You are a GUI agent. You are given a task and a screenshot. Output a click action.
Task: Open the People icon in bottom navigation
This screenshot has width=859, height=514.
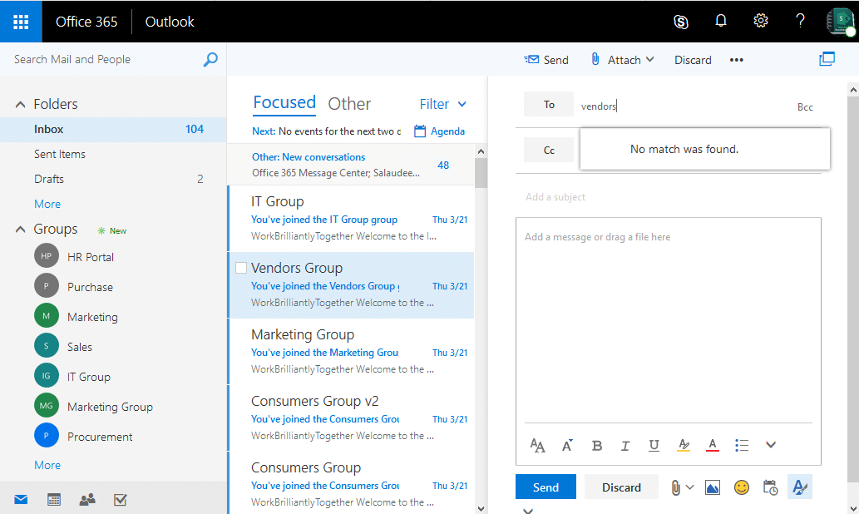pyautogui.click(x=86, y=499)
